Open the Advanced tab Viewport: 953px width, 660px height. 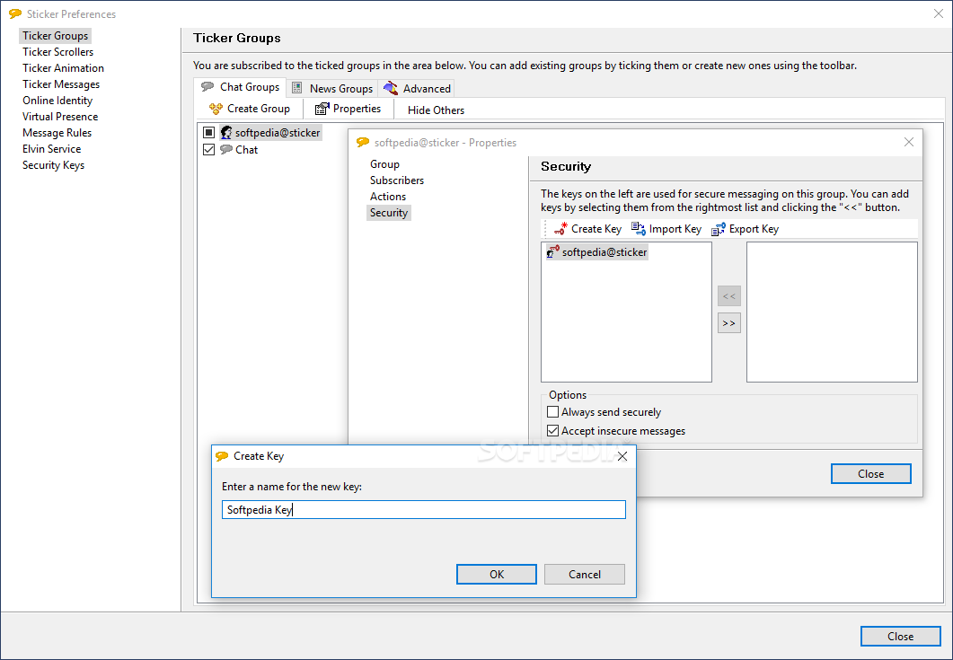point(417,88)
